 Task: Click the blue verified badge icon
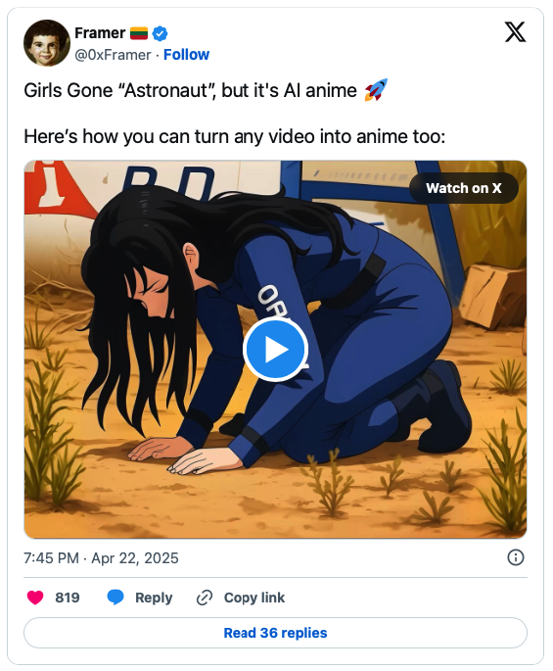[160, 33]
